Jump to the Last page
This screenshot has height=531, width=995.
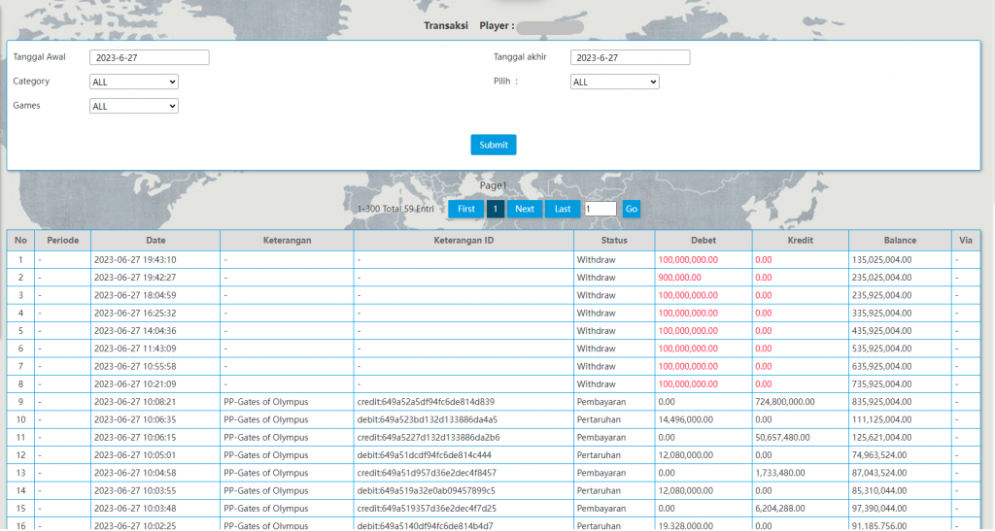(x=562, y=209)
